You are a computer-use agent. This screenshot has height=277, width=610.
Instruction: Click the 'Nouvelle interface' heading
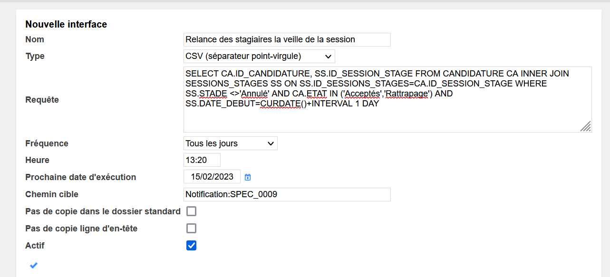(66, 24)
